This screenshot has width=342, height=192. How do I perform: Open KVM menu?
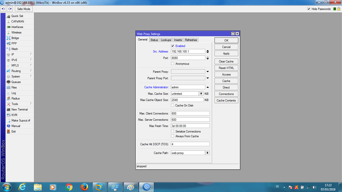tap(20, 115)
